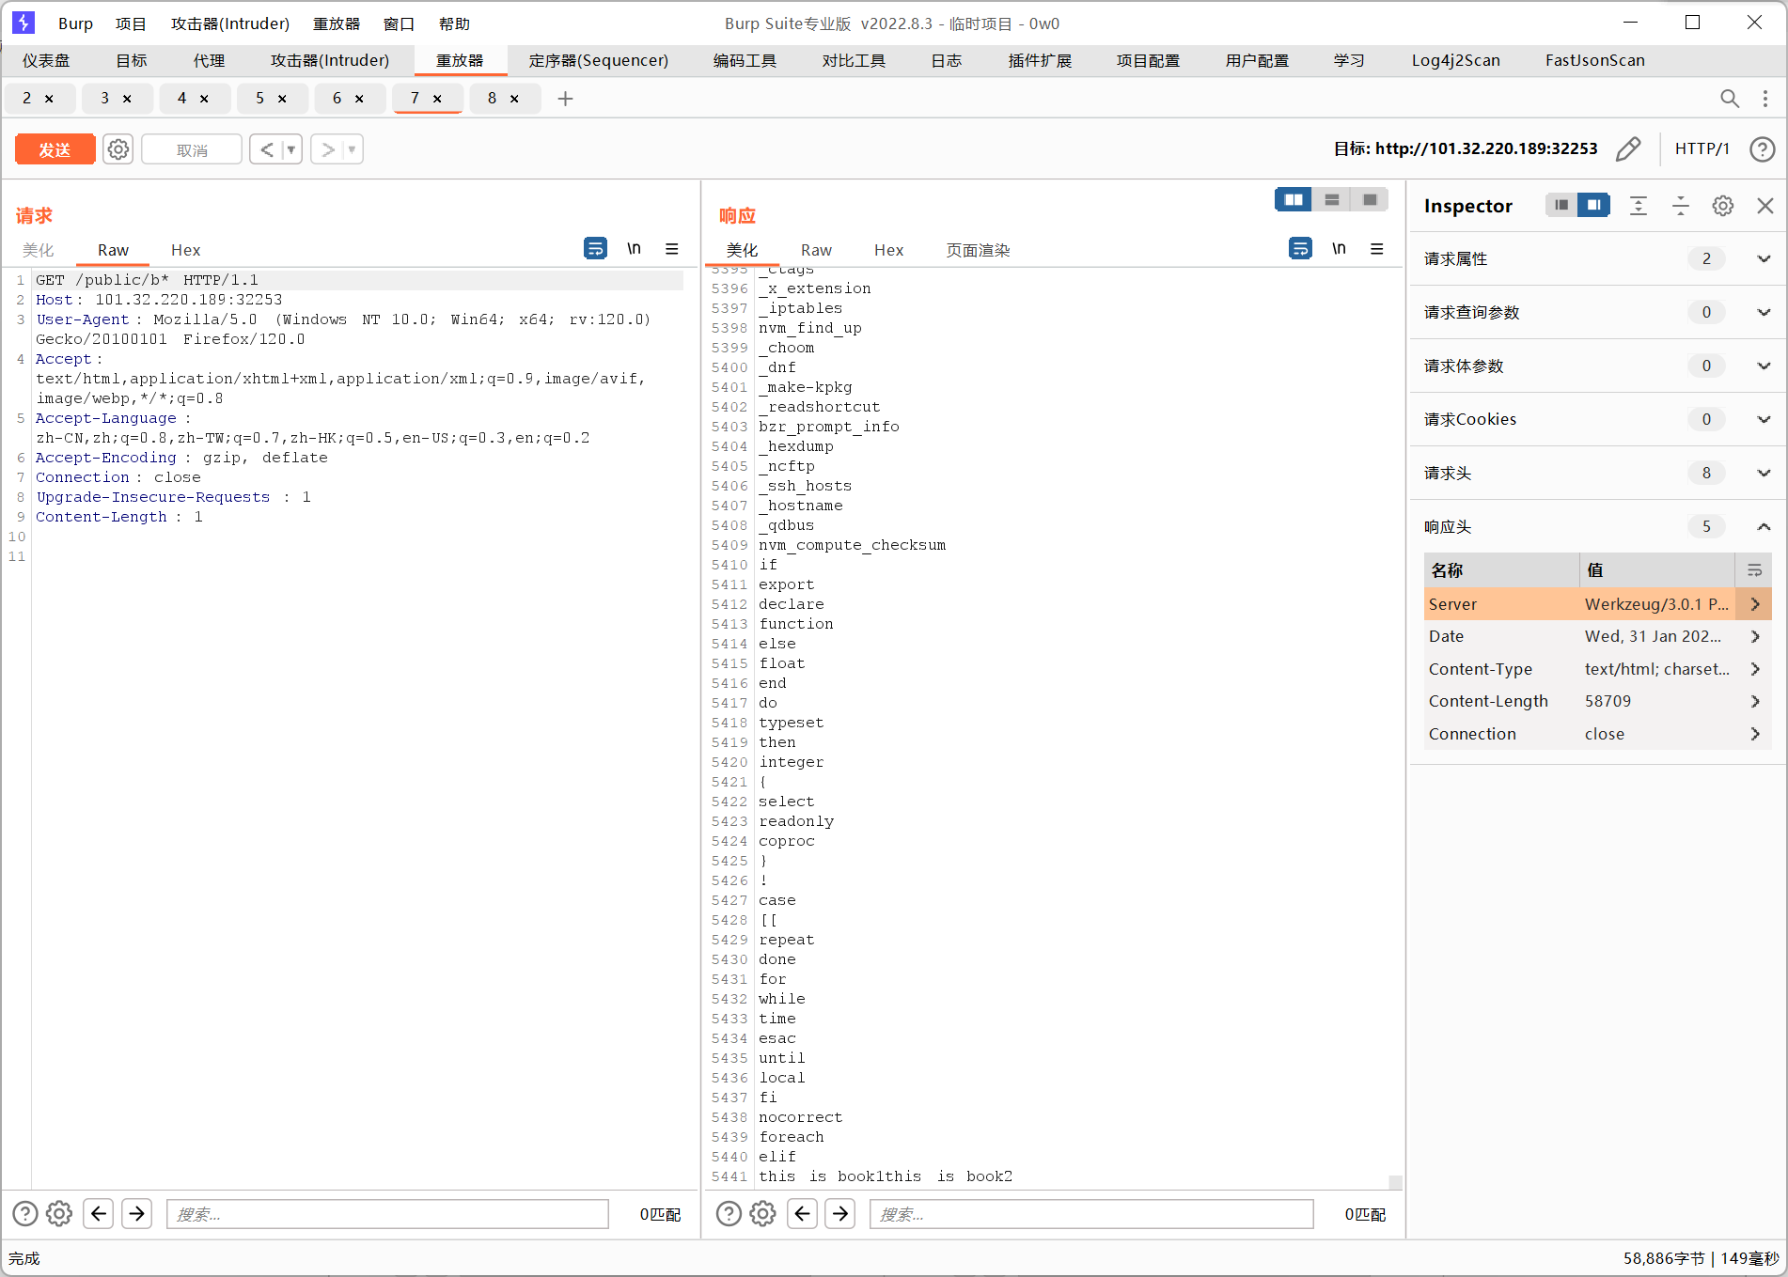Open the Server header row details arrow
Viewport: 1788px width, 1277px height.
pos(1754,604)
